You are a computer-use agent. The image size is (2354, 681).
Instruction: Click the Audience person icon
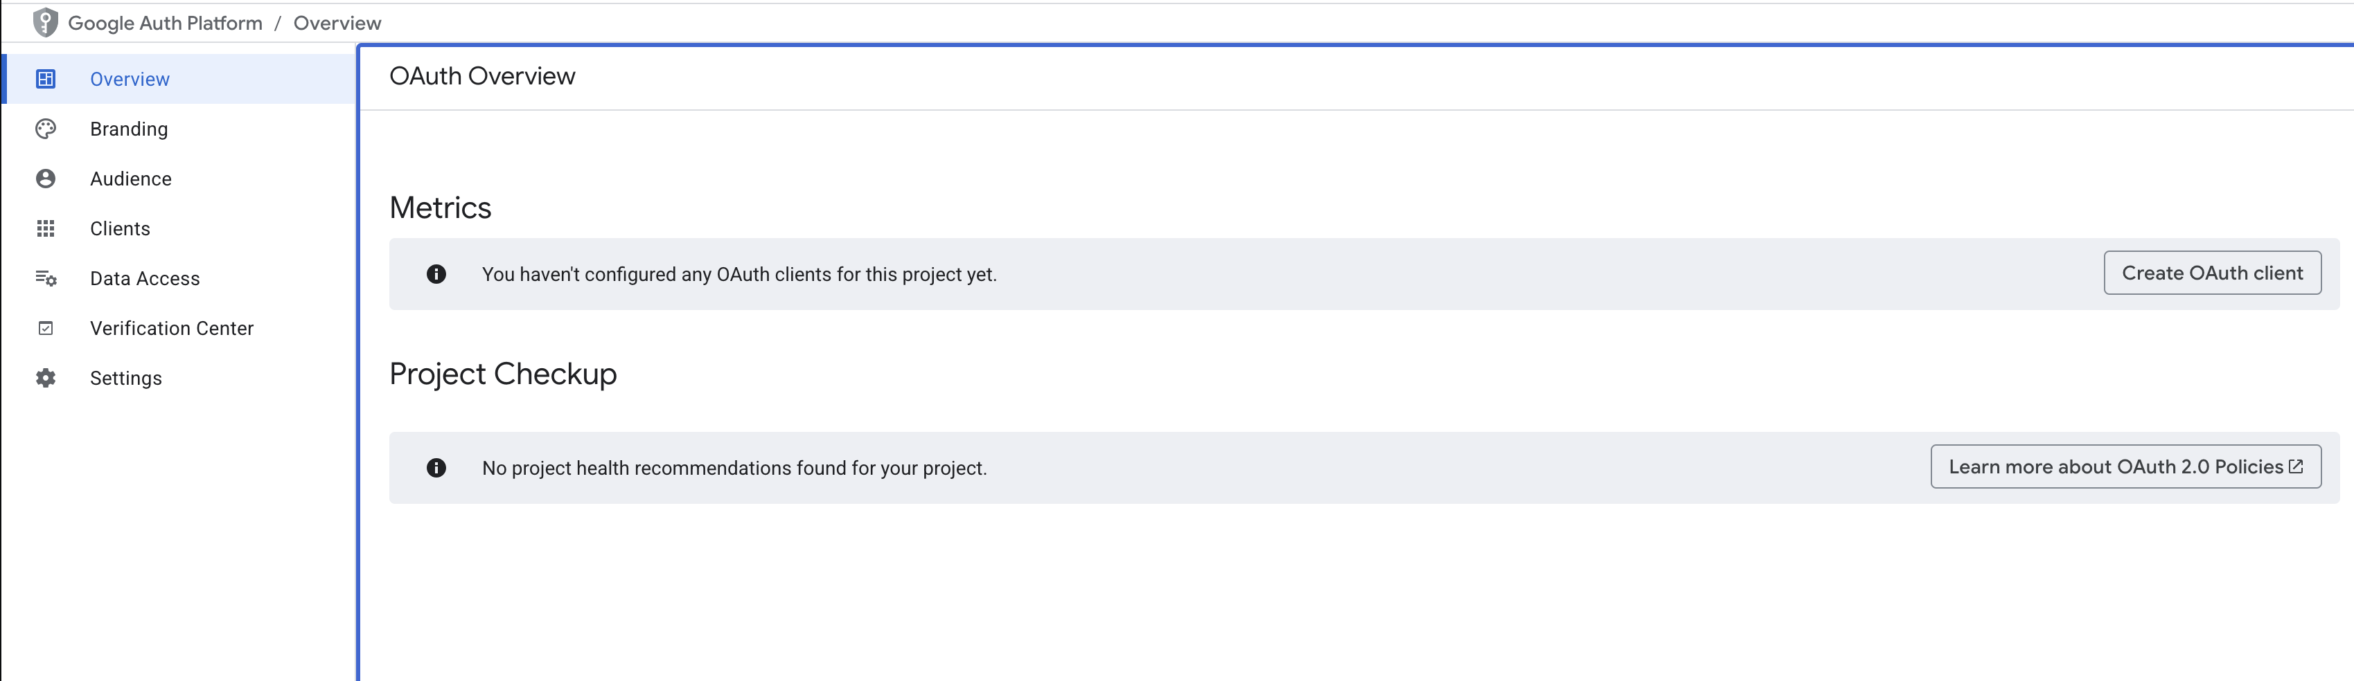pyautogui.click(x=46, y=179)
